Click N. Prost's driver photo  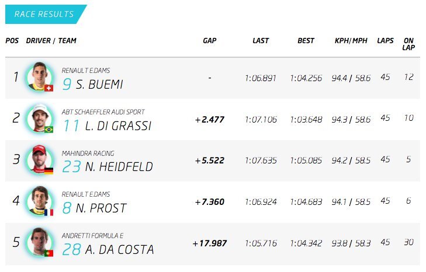39,201
